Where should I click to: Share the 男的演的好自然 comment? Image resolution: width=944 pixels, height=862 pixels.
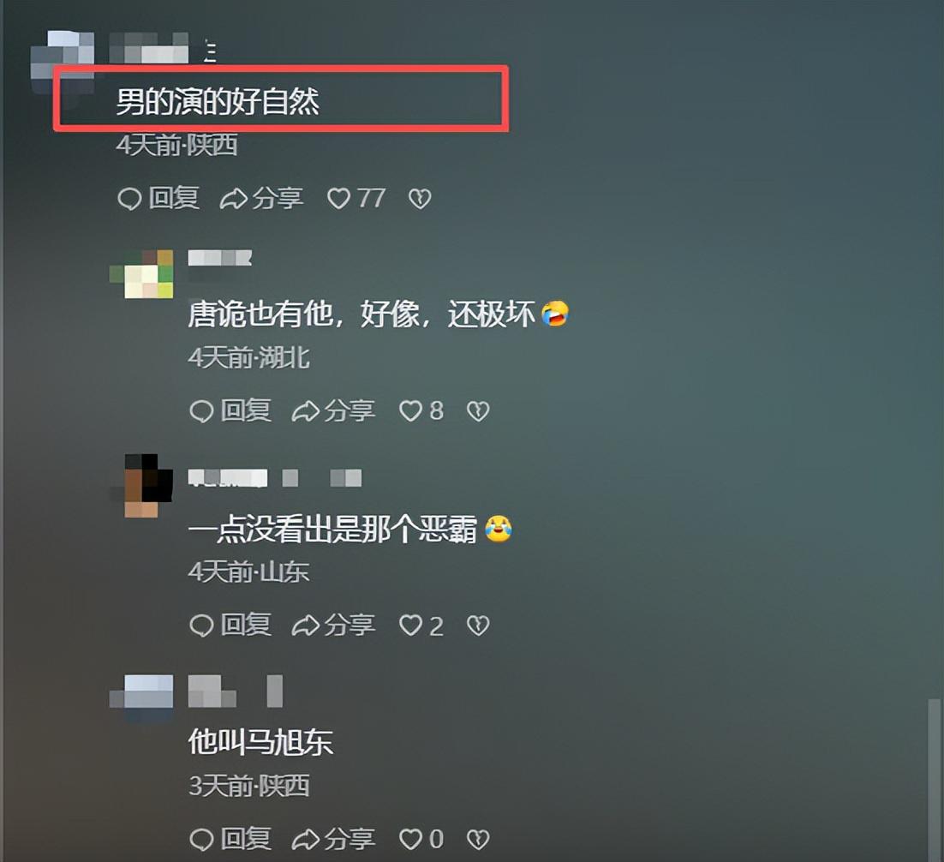tap(261, 198)
